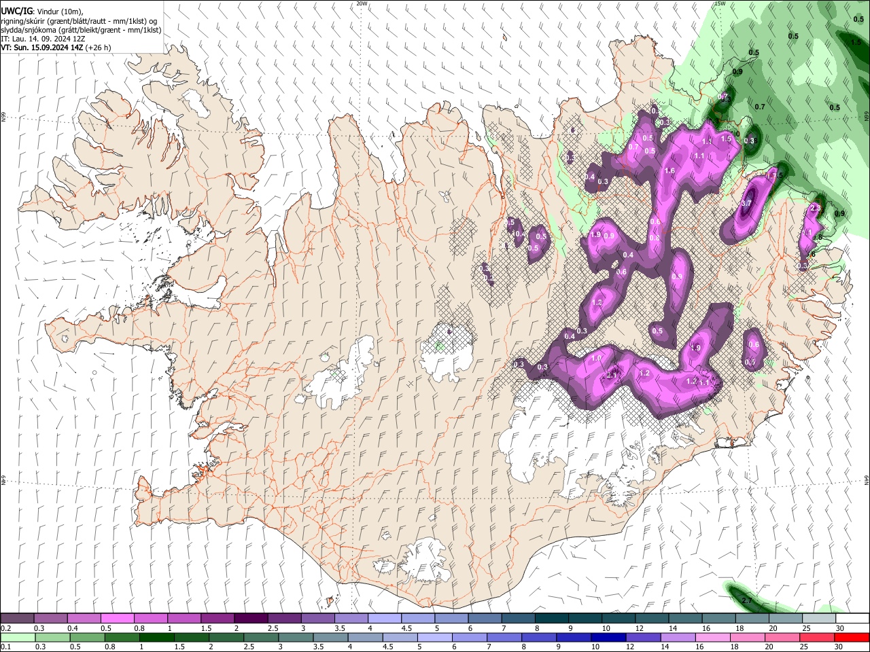Image resolution: width=870 pixels, height=652 pixels.
Task: Pick the grey-blue 3.5 swatch on lower scale
Action: [x=330, y=637]
